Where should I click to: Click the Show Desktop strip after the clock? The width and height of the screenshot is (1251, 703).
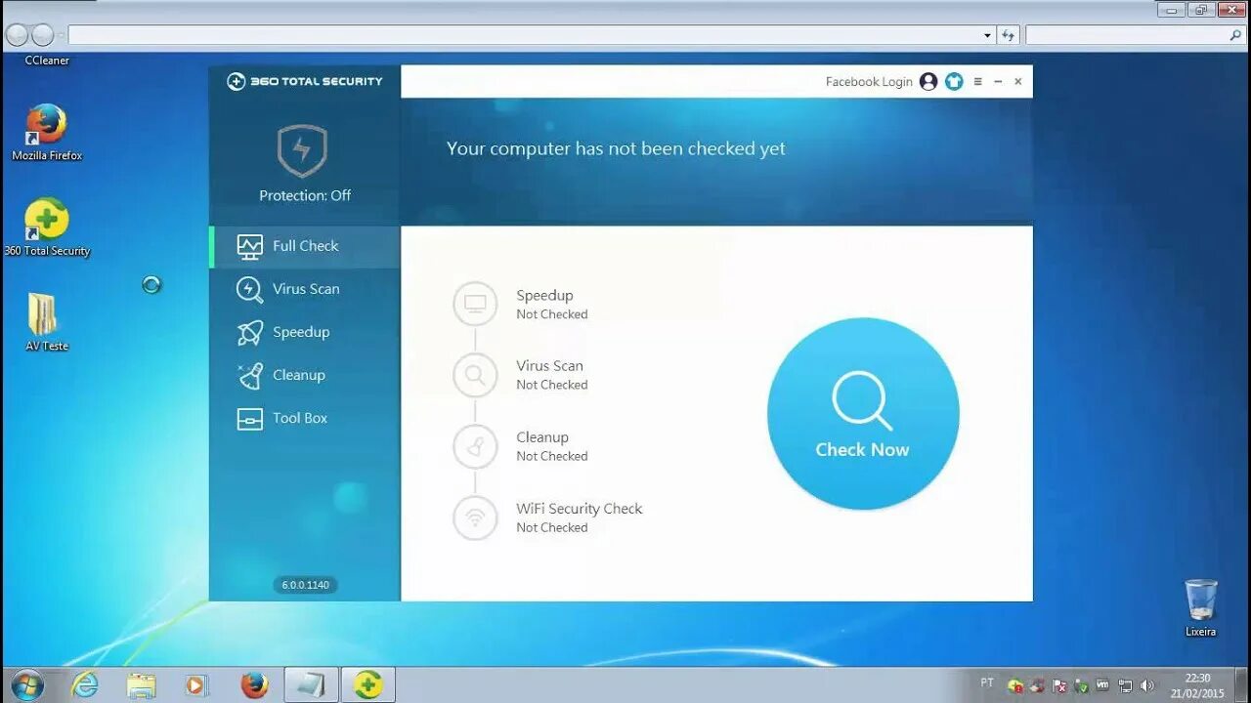[1243, 685]
